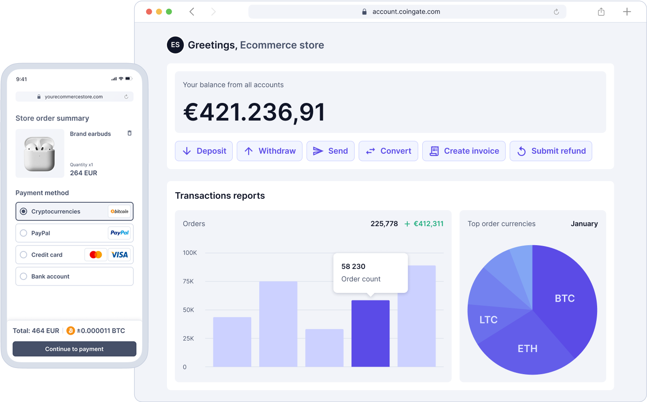Click the Create invoice document icon
This screenshot has height=402, width=647.
434,151
